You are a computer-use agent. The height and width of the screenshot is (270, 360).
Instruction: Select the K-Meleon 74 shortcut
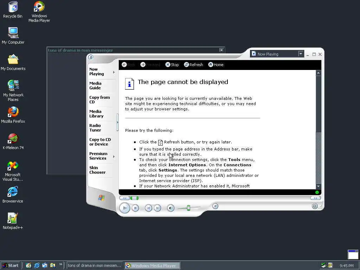click(x=13, y=141)
